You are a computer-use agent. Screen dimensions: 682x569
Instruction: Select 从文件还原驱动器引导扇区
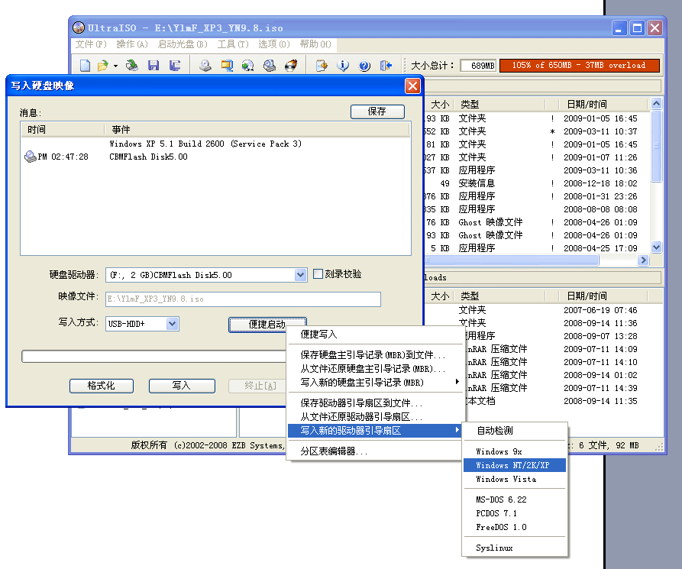[x=374, y=417]
